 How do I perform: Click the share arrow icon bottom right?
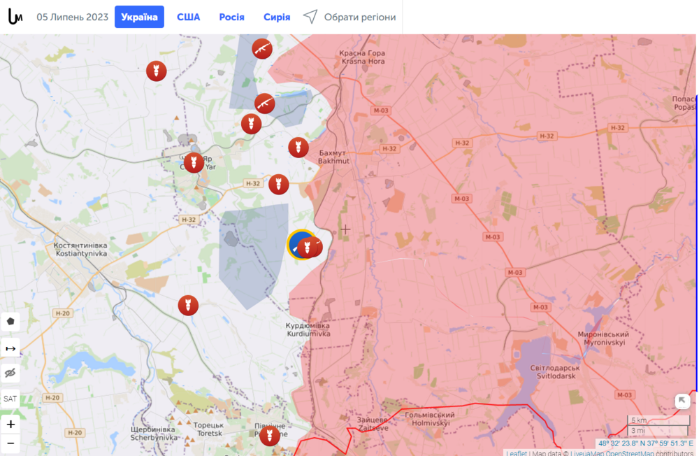click(x=681, y=401)
